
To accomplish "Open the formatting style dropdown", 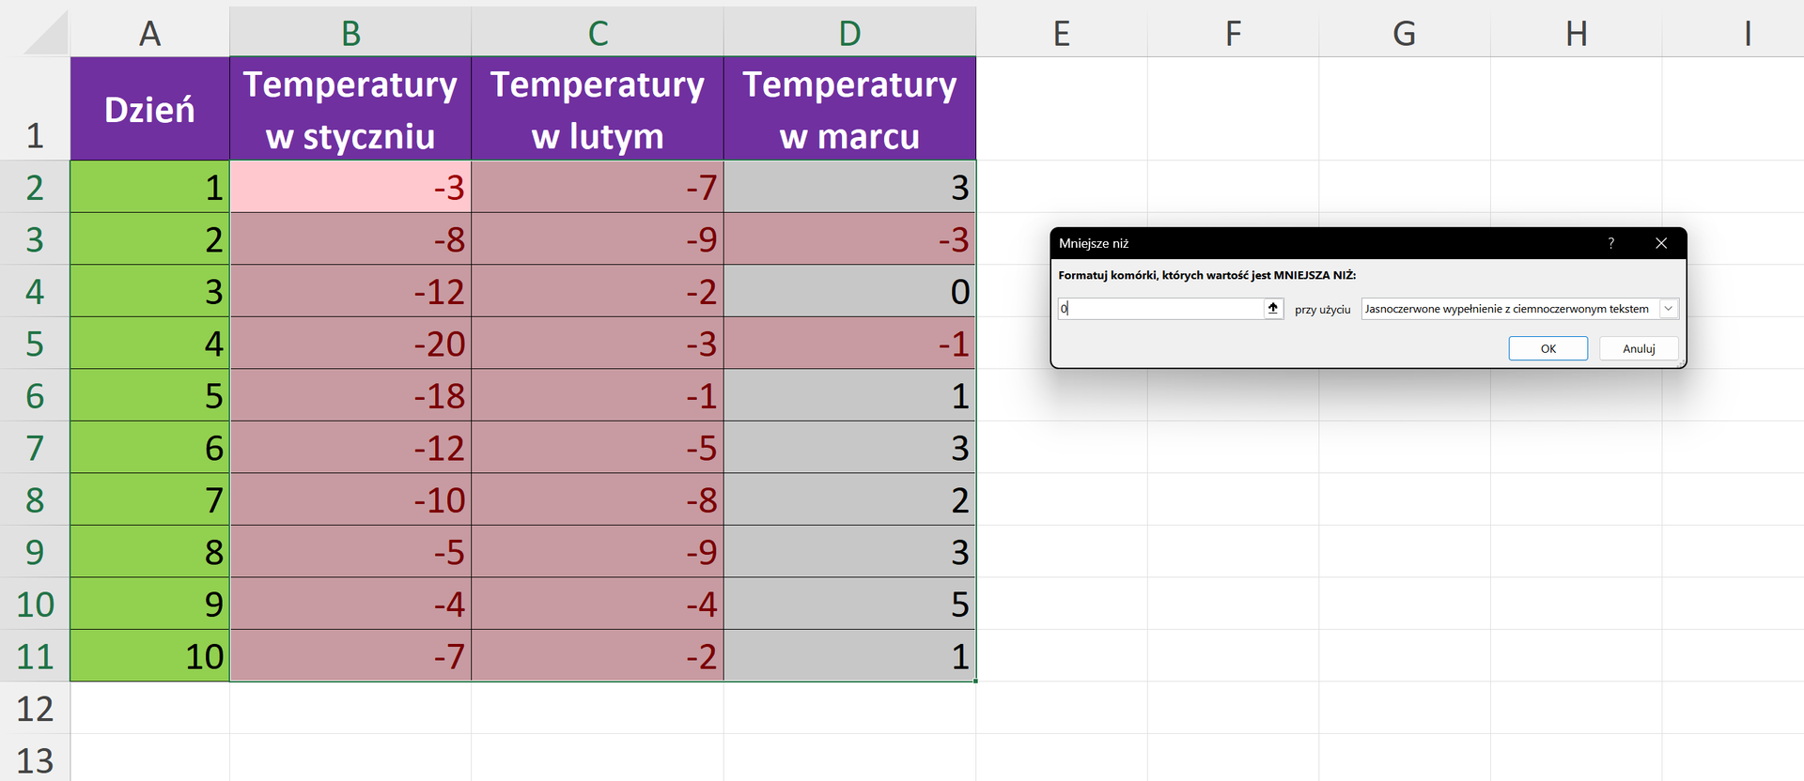I will tap(1668, 309).
